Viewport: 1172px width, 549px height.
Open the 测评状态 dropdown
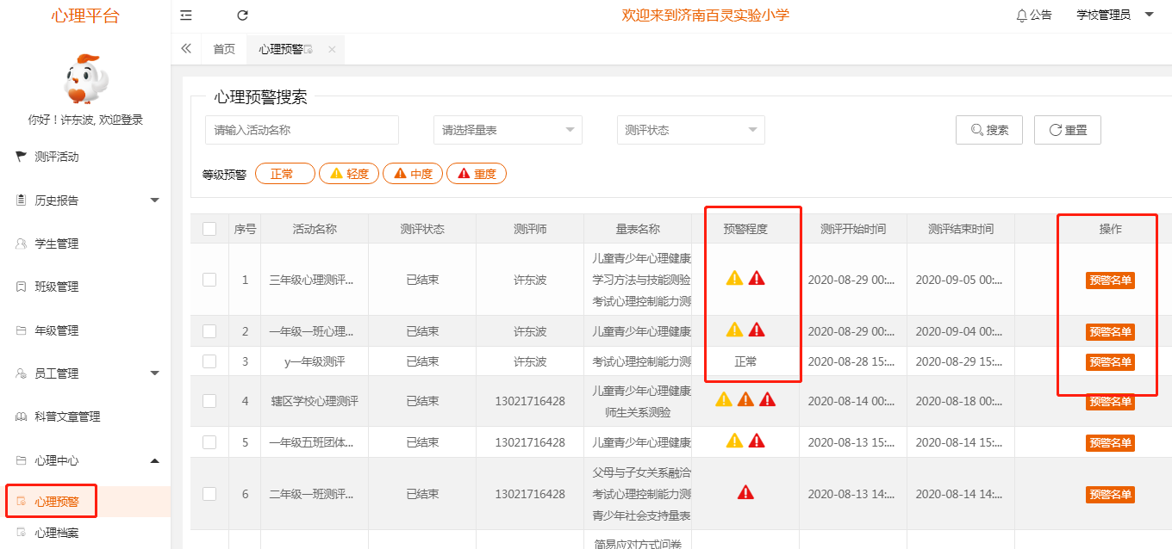(x=689, y=130)
